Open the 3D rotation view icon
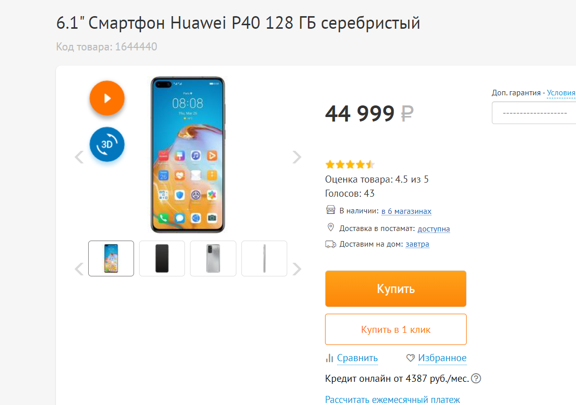 [107, 144]
